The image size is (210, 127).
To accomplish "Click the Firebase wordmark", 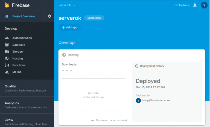I will (x=21, y=5).
